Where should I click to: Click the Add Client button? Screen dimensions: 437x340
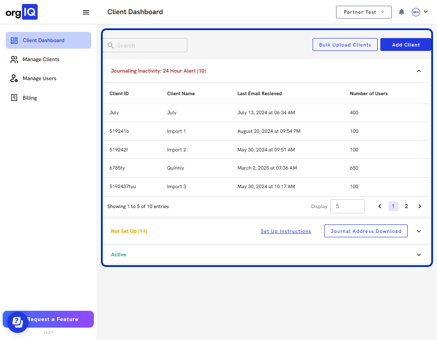[406, 45]
